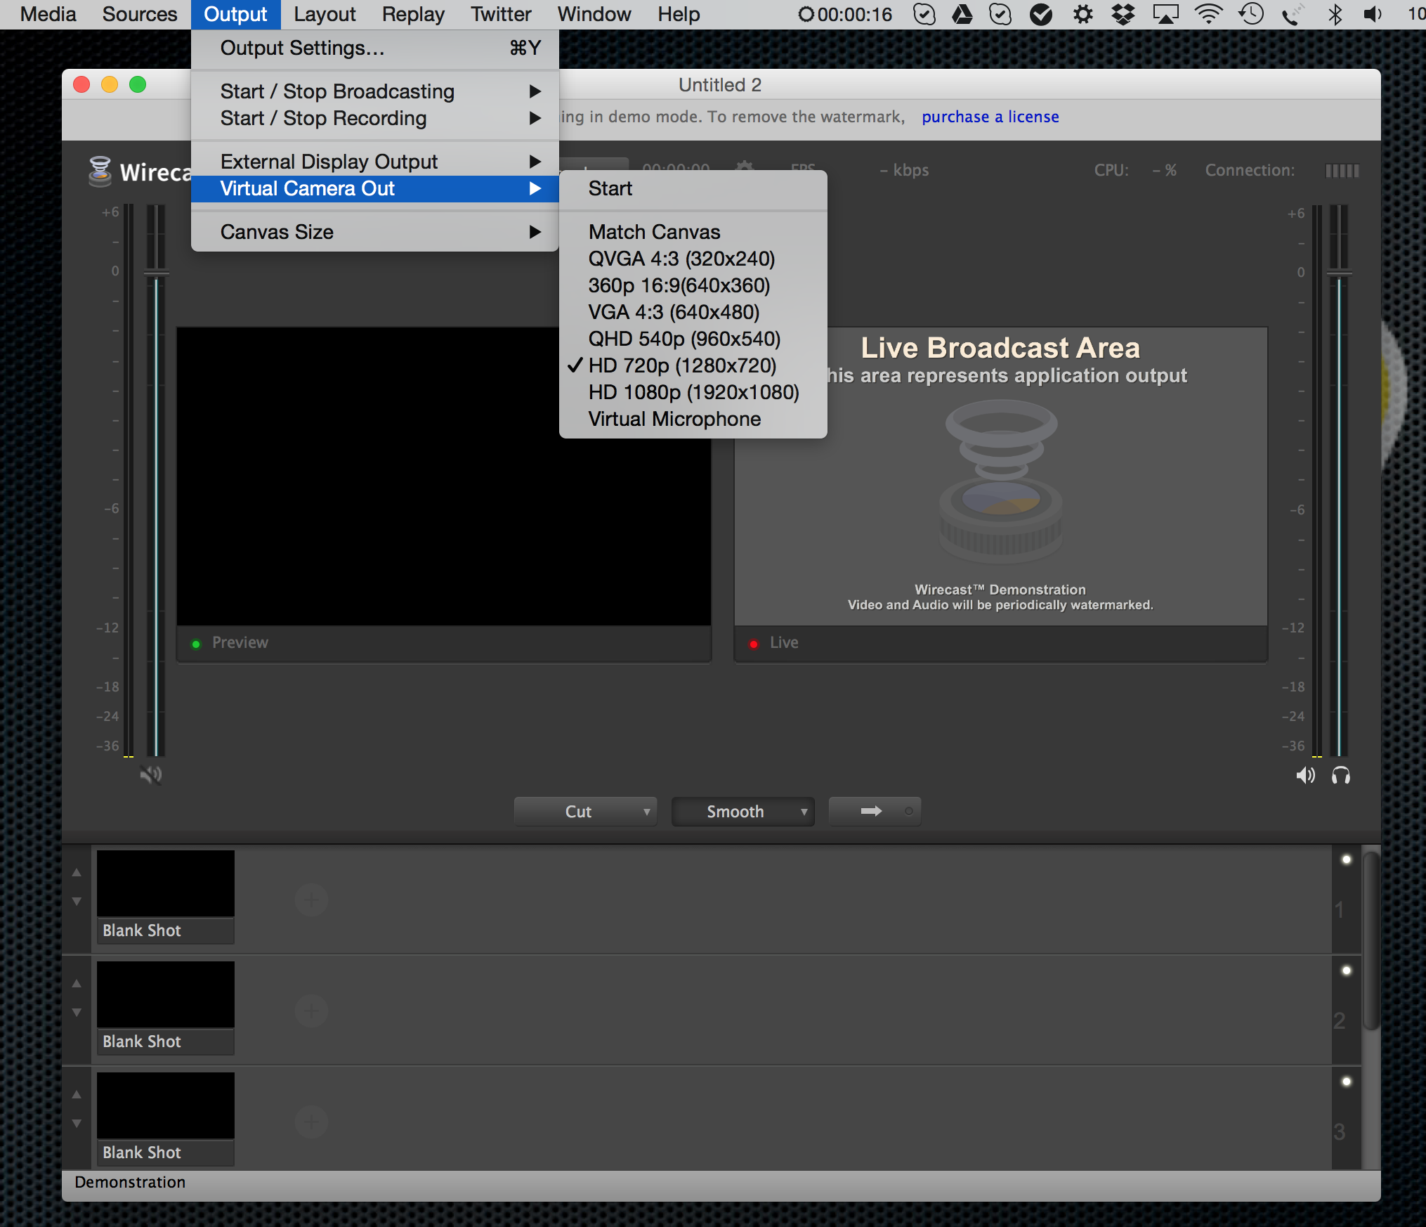Open the Smooth transition dropdown
The width and height of the screenshot is (1426, 1227).
click(x=743, y=811)
